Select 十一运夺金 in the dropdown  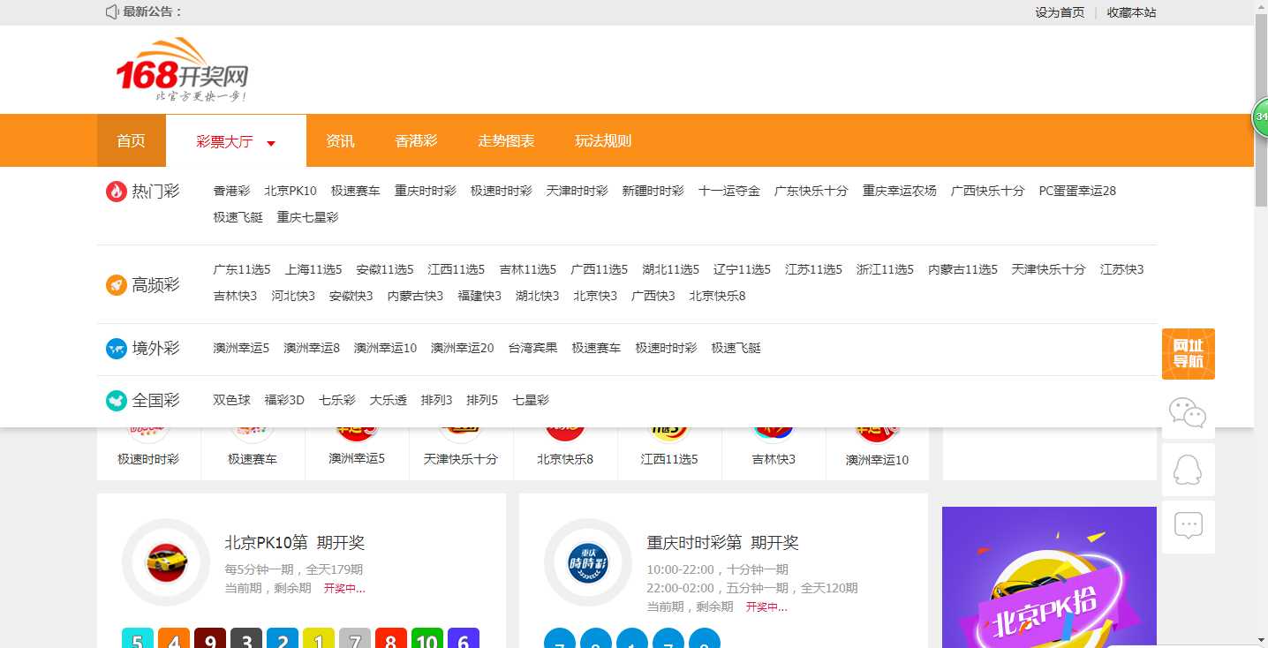tap(729, 191)
